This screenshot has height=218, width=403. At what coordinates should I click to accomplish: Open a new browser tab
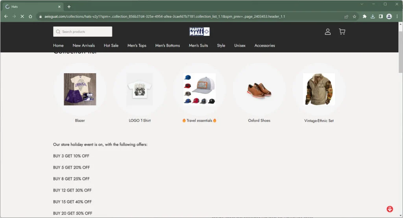pyautogui.click(x=69, y=7)
